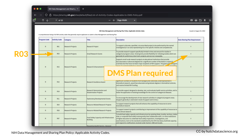The width and height of the screenshot is (244, 137).
Task: Click the page number field
Action: tap(54, 20)
